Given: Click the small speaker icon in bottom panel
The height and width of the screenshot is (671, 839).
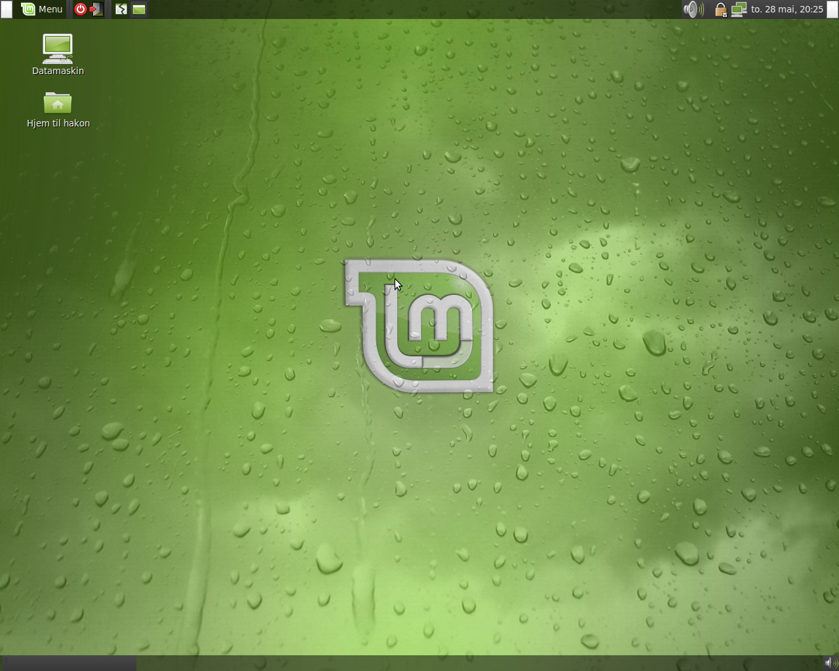Looking at the screenshot, I should [830, 663].
